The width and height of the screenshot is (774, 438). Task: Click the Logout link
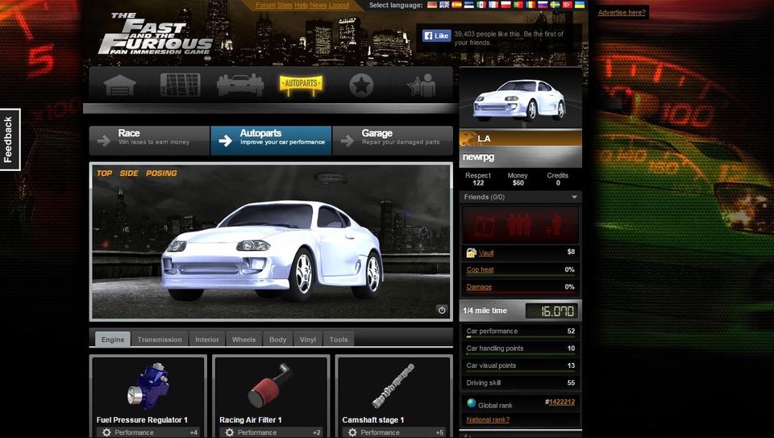(339, 5)
